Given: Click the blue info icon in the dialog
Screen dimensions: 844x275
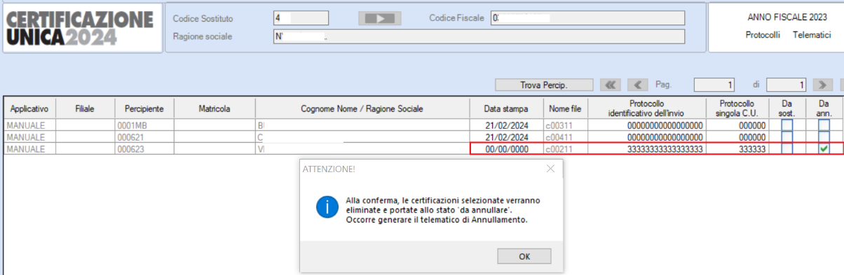Looking at the screenshot, I should [x=327, y=207].
